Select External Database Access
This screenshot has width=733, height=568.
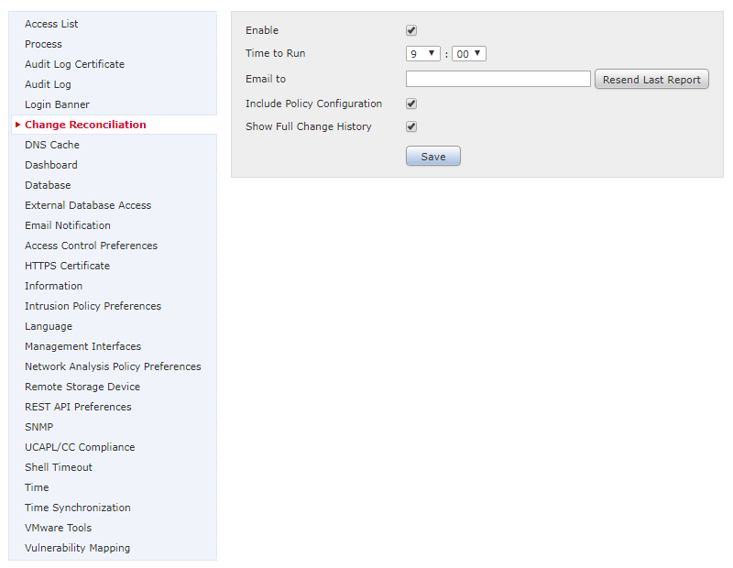[x=88, y=205]
